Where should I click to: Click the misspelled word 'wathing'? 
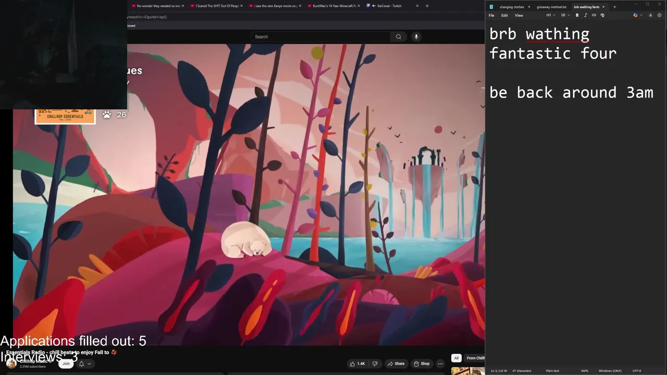557,34
